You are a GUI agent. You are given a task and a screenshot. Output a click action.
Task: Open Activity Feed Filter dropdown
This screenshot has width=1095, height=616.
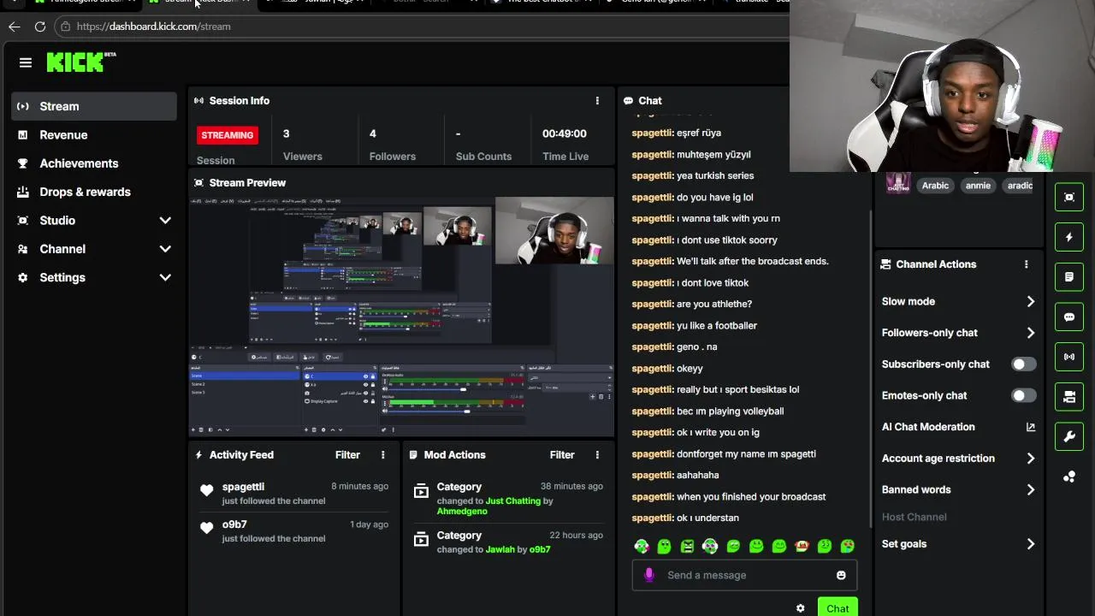[347, 455]
